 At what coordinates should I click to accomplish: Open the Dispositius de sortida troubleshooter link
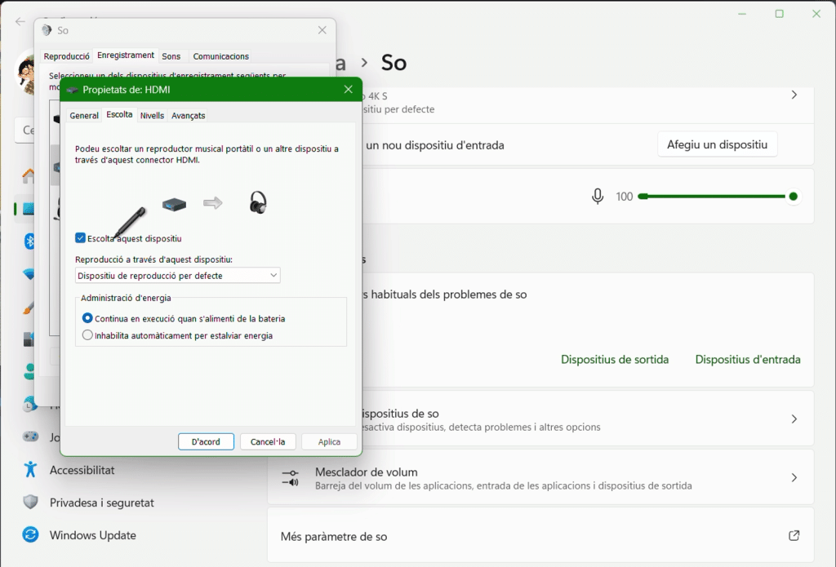tap(614, 359)
